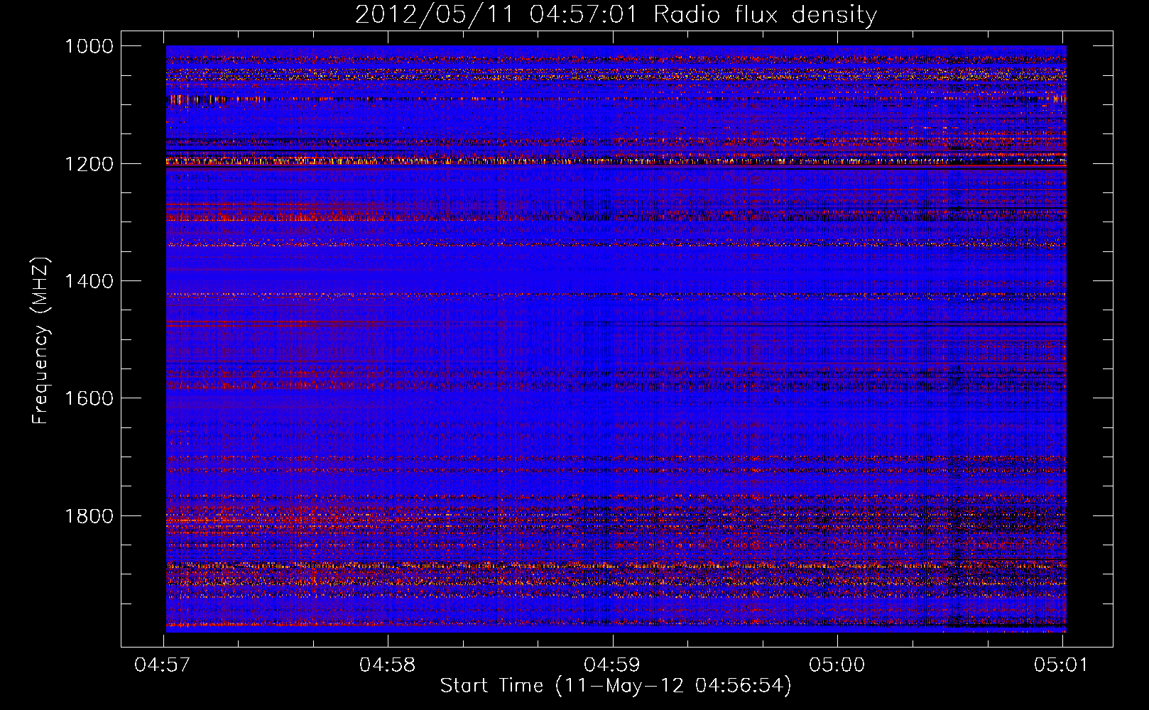Click the 'Start Time (11-May-12 04:56:54)' axis label
The width and height of the screenshot is (1149, 710).
[615, 686]
